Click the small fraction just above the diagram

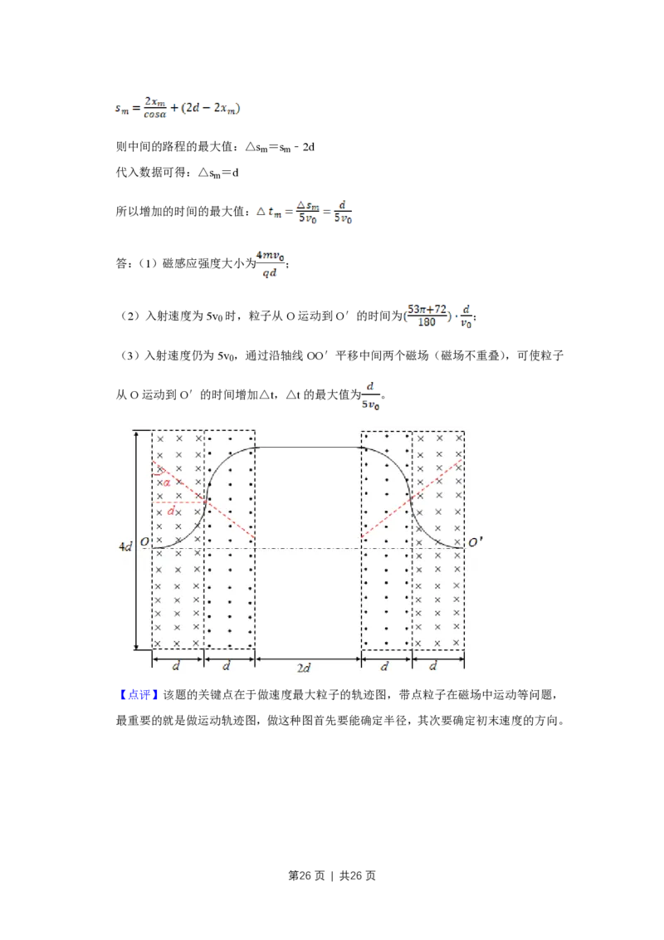click(x=371, y=396)
